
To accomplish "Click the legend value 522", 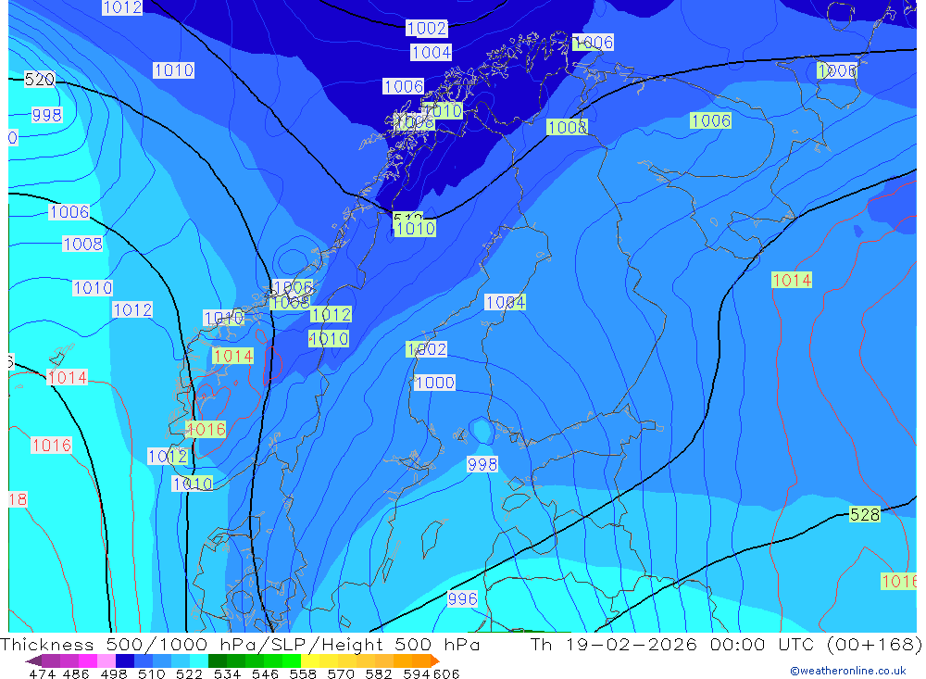I will pyautogui.click(x=189, y=674).
